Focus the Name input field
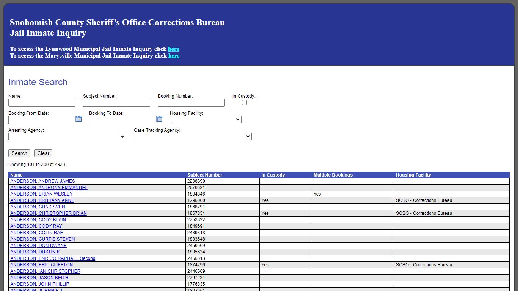 pos(42,103)
